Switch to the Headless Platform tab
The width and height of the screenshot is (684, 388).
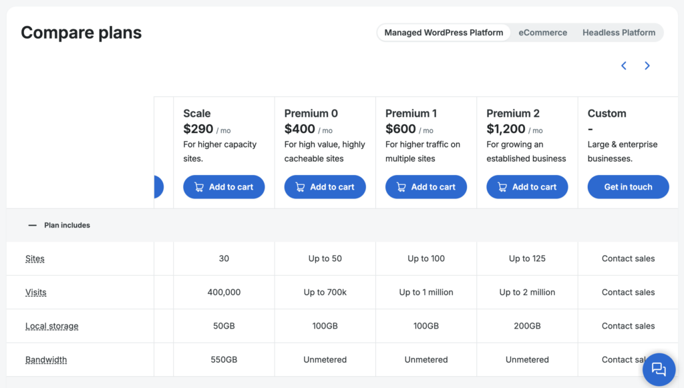(619, 32)
